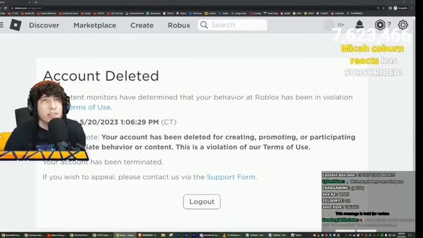Open the VLC cone icon in taskbar

tap(224, 235)
